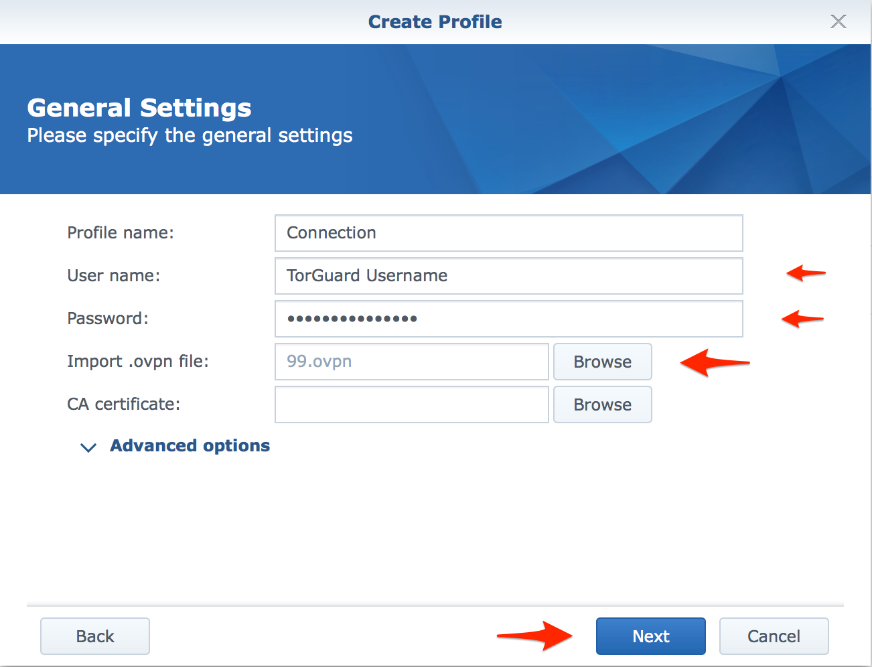Browse for the CA certificate
872x667 pixels.
point(602,404)
